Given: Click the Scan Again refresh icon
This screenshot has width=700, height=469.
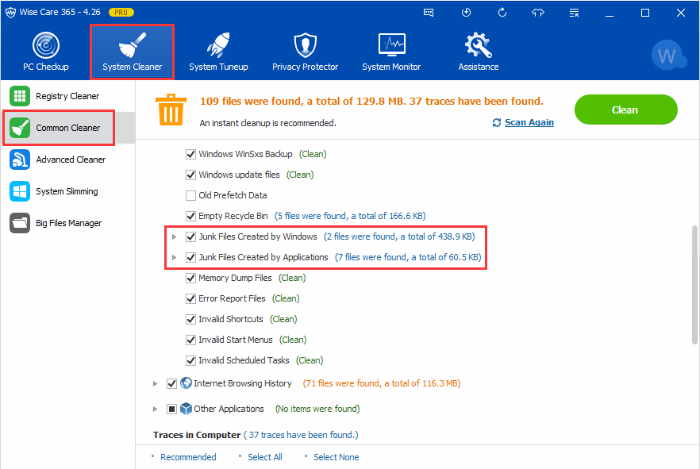Looking at the screenshot, I should 497,122.
